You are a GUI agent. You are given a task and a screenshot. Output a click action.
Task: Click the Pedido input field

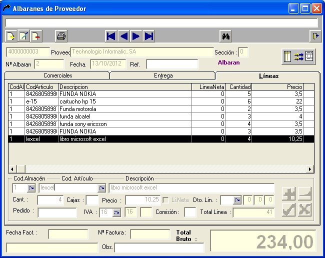click(57, 212)
